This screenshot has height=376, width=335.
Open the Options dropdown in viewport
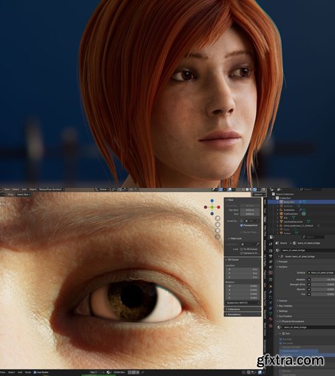coord(259,195)
